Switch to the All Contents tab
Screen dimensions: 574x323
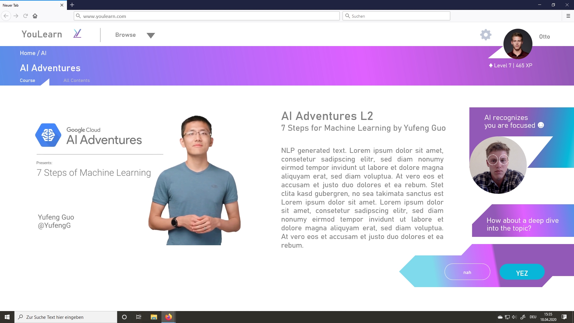(77, 80)
